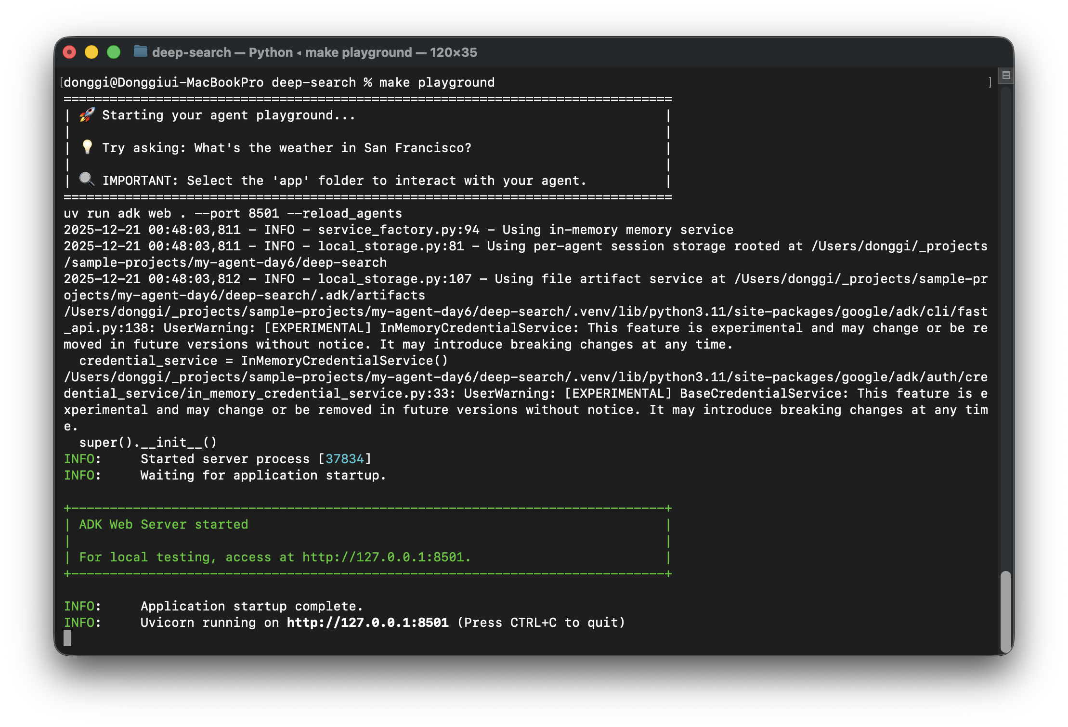Open the green local testing URL http://127.0.0.1:8501
This screenshot has width=1068, height=727.
[383, 557]
